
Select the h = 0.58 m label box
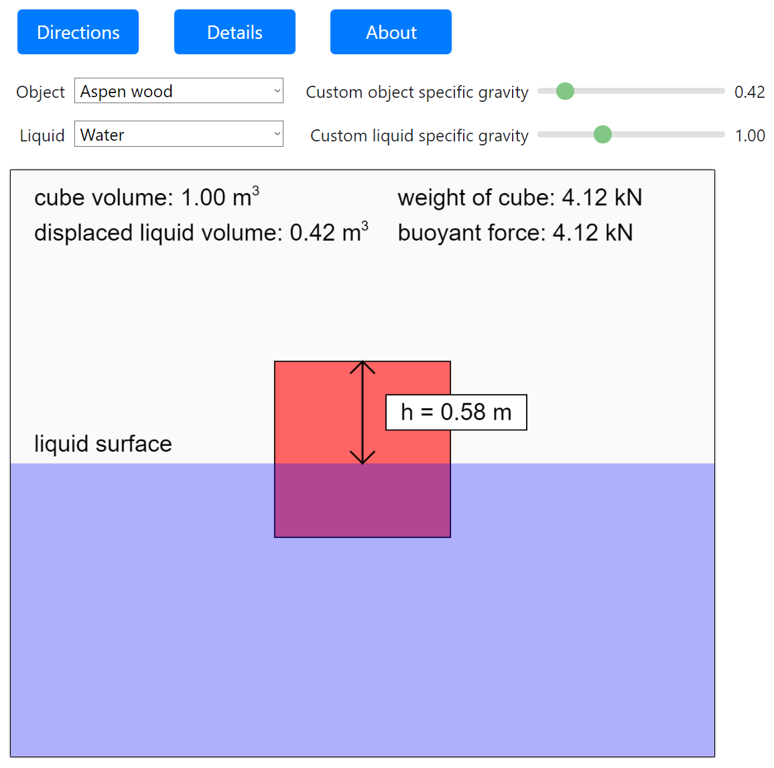tap(456, 412)
